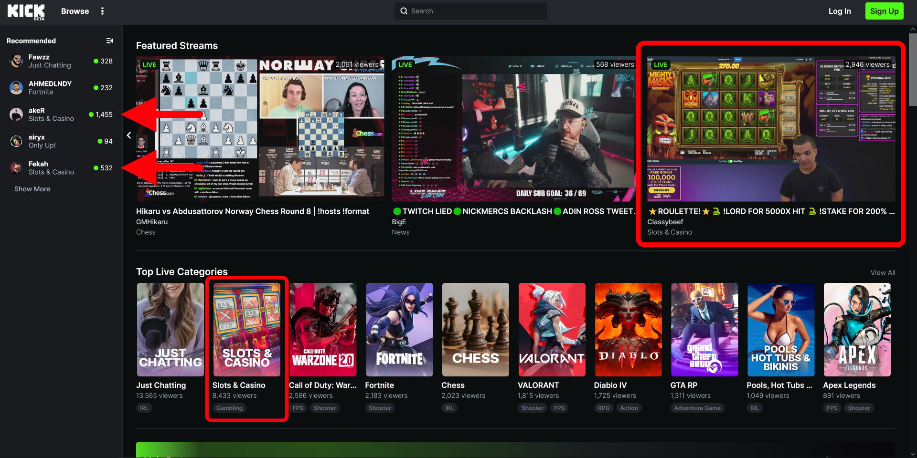Viewport: 917px width, 458px height.
Task: Open the three-dot more options menu
Action: coord(102,11)
